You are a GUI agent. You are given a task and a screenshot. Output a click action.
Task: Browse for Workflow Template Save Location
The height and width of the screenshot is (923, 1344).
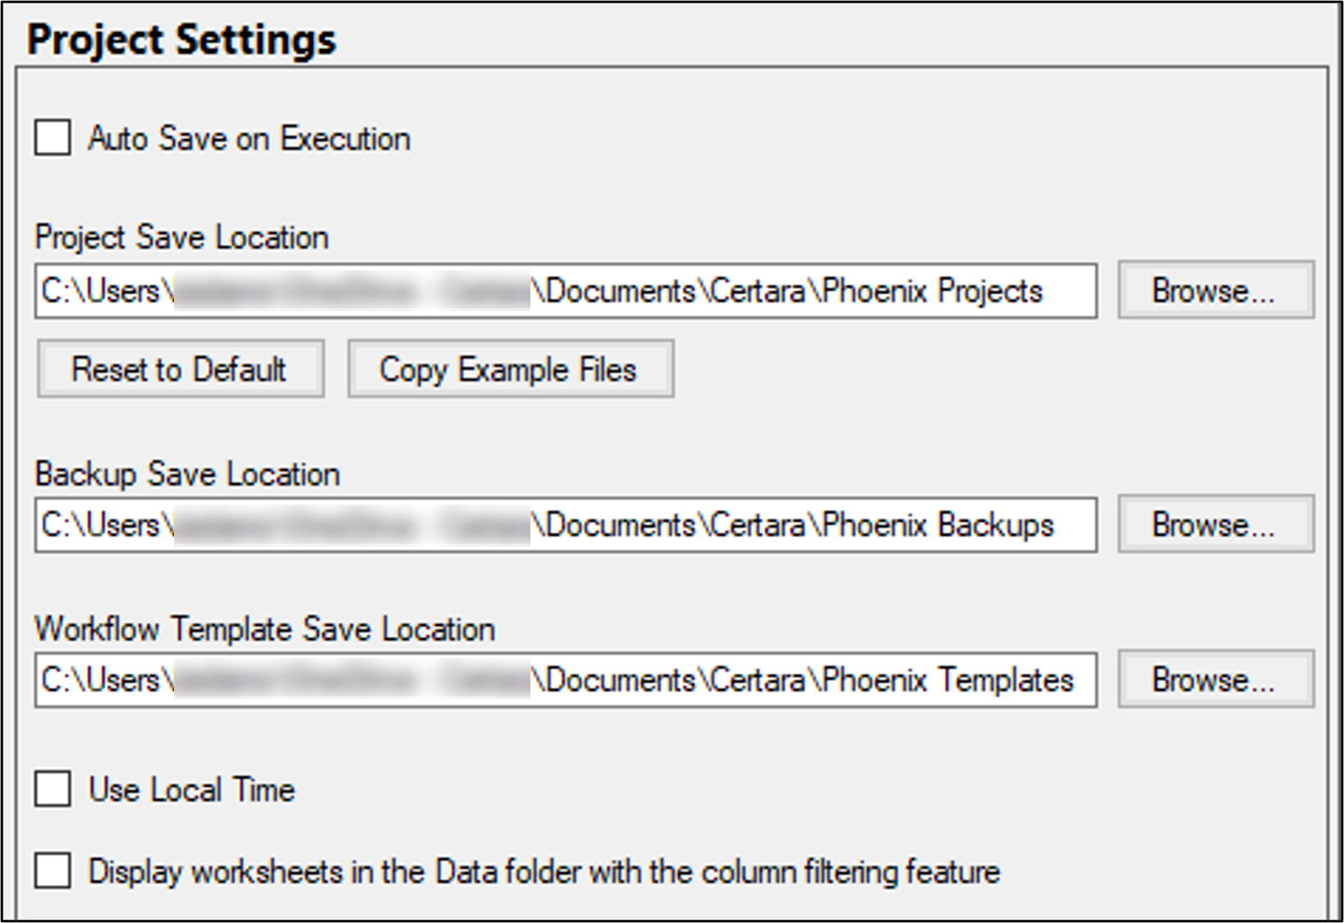pos(1215,679)
